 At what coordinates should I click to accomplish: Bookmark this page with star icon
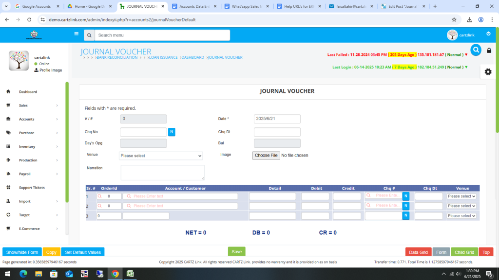pos(454,19)
